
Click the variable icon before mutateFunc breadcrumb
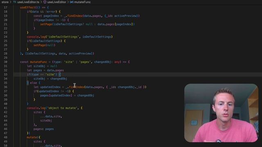click(72, 2)
